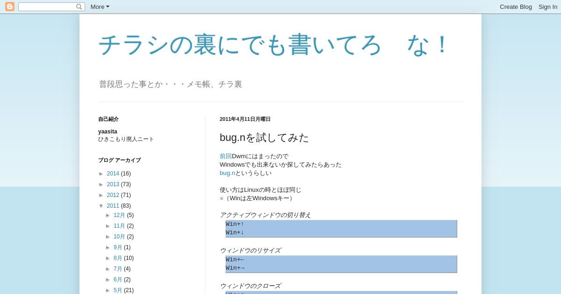Open the 2011 archive link
561x294 pixels.
point(113,206)
